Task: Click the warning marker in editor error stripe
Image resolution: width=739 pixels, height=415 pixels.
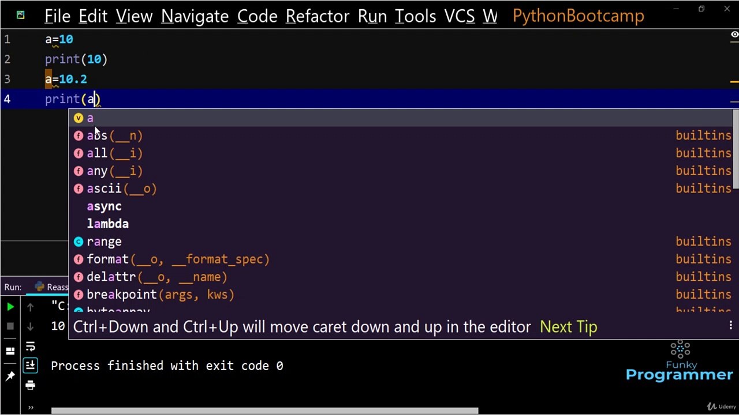Action: pos(734,82)
